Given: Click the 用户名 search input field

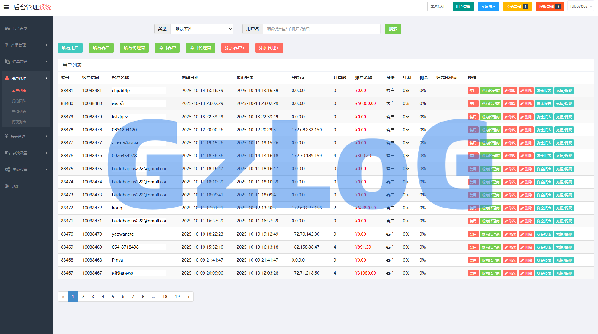Looking at the screenshot, I should tap(321, 29).
